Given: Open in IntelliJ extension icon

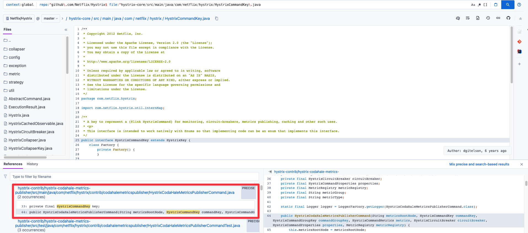Looking at the screenshot, I should point(519,52).
